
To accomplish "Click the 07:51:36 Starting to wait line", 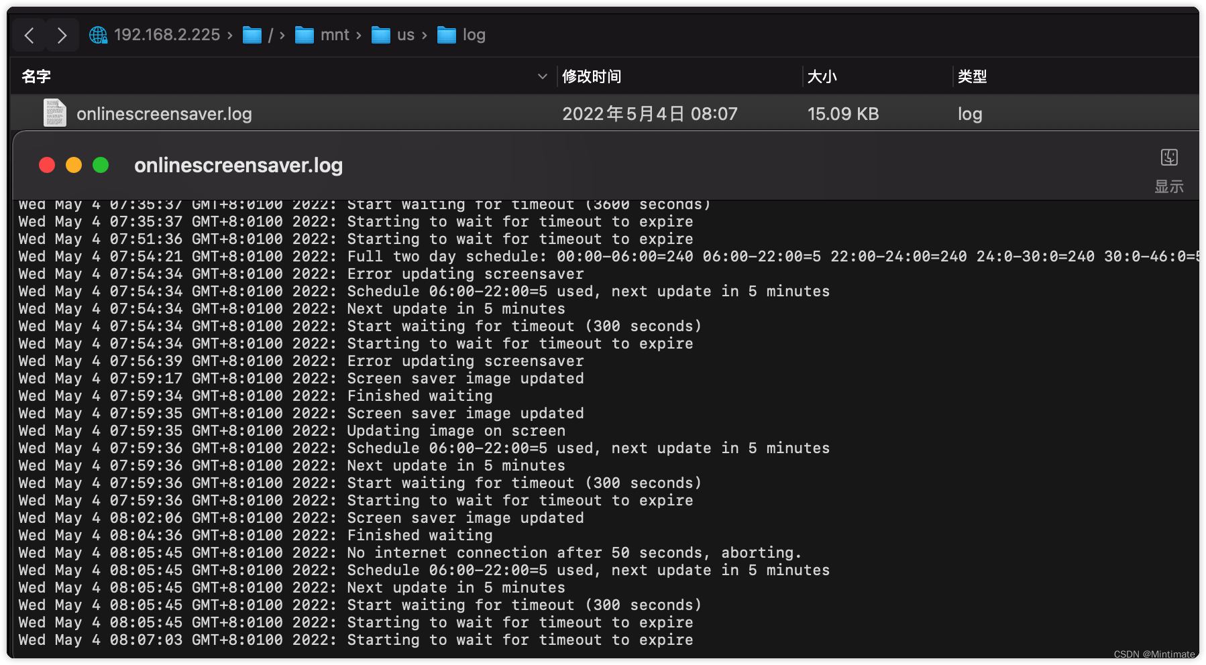I will [x=356, y=239].
